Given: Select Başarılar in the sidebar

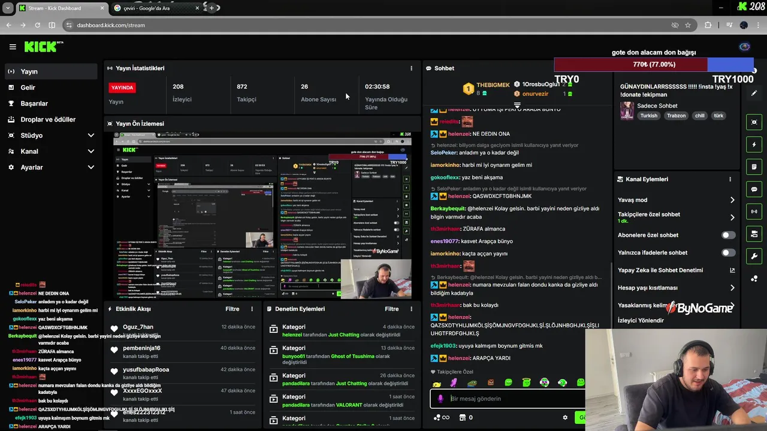Looking at the screenshot, I should 51,104.
